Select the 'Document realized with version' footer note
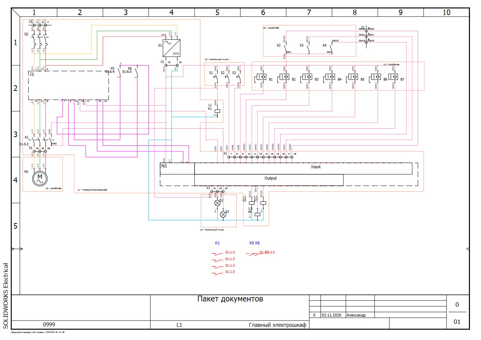 click(x=38, y=332)
